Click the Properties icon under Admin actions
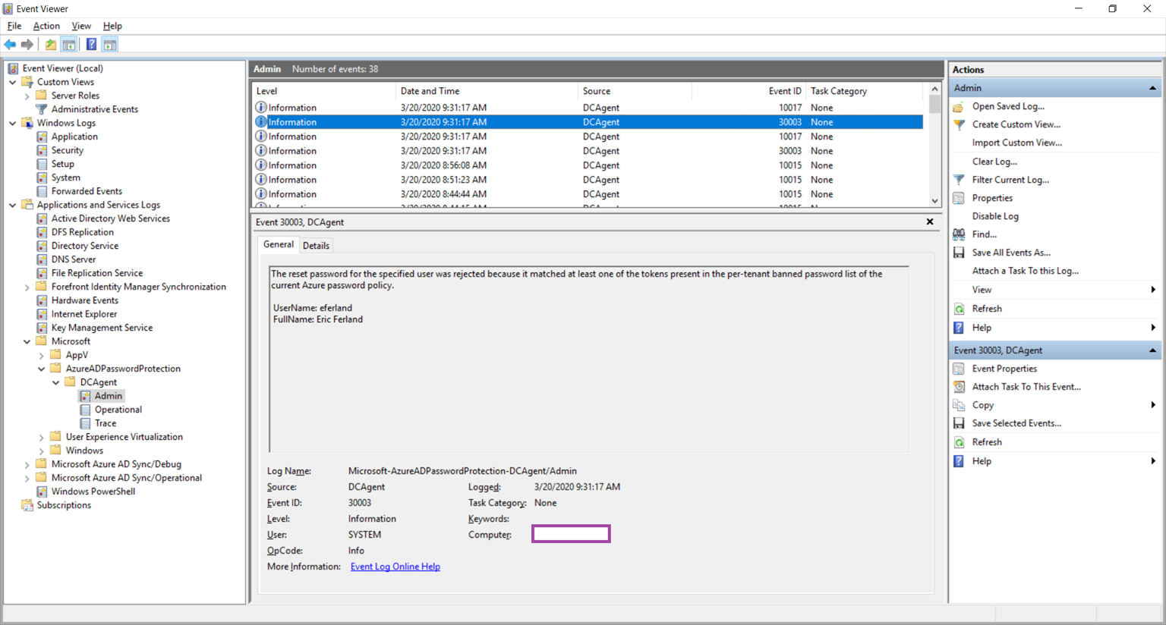 coord(960,198)
